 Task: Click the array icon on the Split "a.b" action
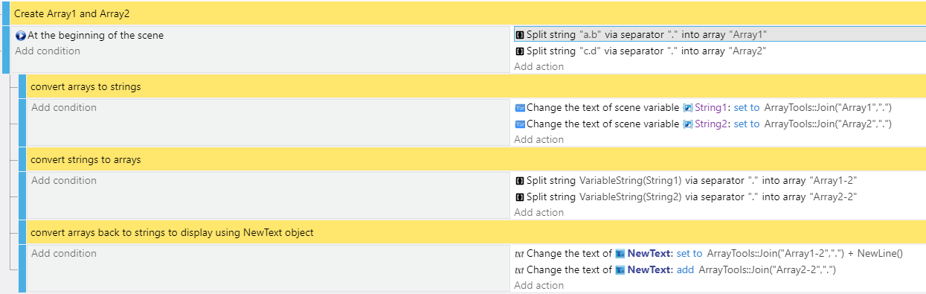click(x=519, y=35)
